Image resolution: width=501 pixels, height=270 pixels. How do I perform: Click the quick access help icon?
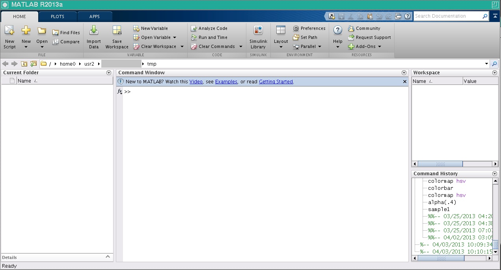point(408,16)
